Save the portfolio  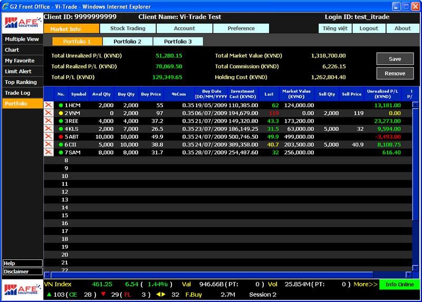395,59
